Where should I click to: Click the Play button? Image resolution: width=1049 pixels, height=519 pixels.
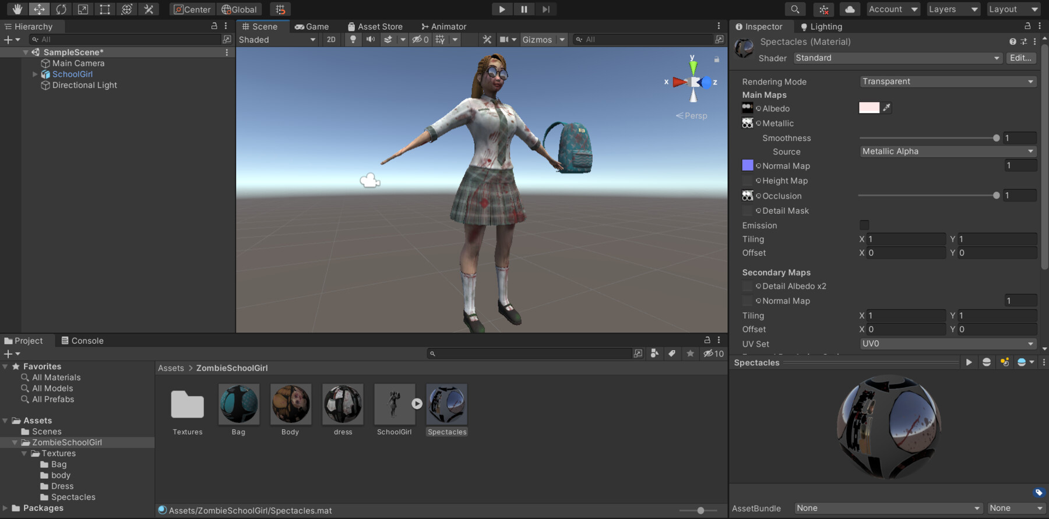(502, 9)
